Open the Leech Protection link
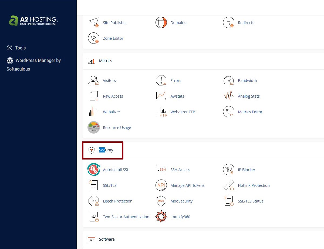This screenshot has height=249, width=324. 118,201
